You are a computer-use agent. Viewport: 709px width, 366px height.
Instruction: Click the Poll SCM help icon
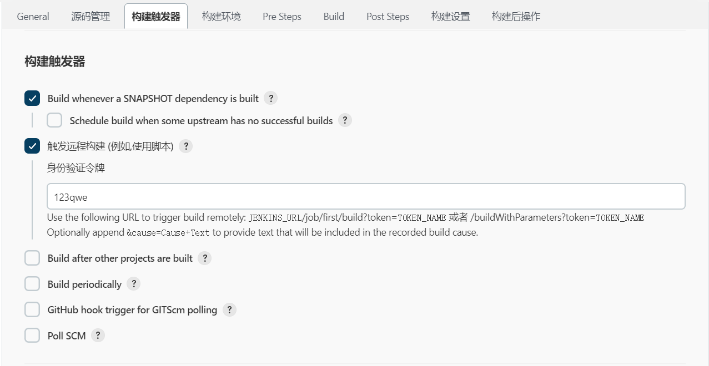point(98,335)
